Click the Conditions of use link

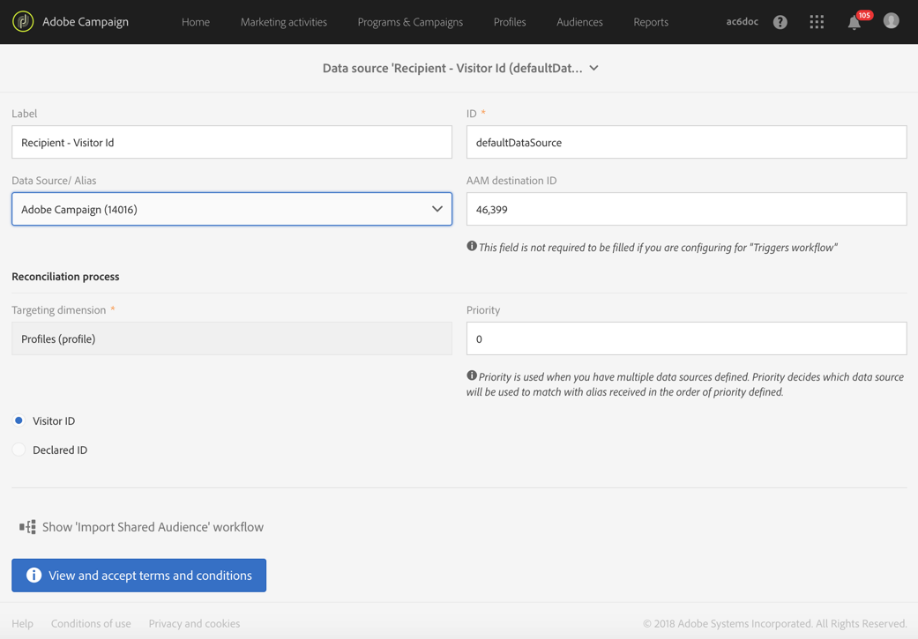[x=91, y=624]
